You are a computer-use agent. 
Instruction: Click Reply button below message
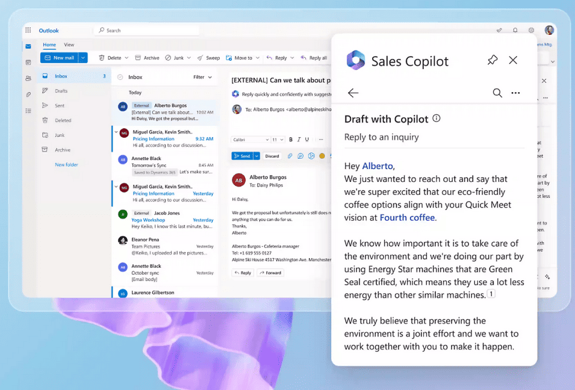click(243, 273)
